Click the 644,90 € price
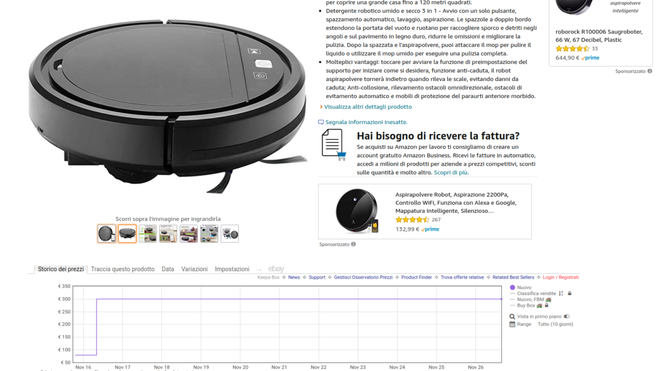665x371 pixels. 567,58
